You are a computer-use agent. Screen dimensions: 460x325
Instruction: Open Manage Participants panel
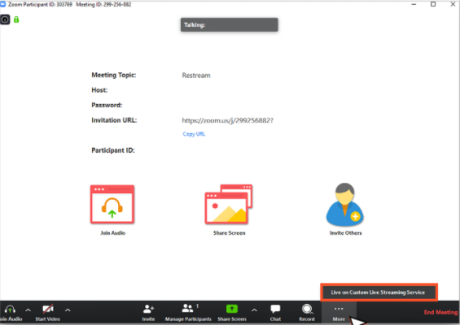click(x=188, y=308)
